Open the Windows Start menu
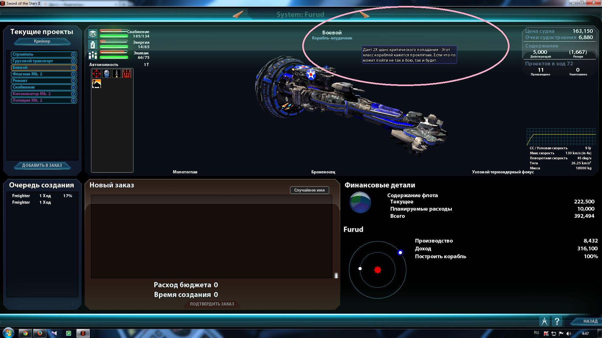Image resolution: width=602 pixels, height=338 pixels. click(x=8, y=333)
